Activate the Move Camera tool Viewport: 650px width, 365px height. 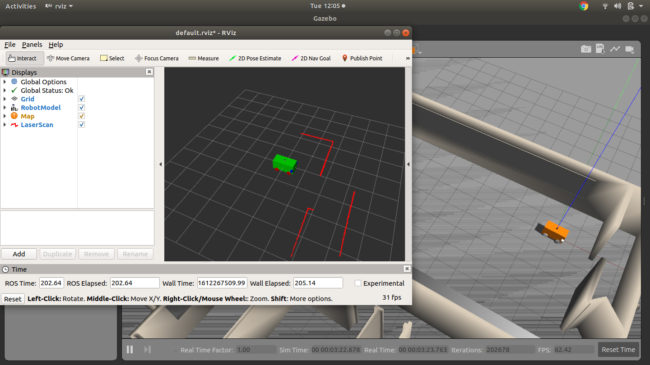pos(68,58)
